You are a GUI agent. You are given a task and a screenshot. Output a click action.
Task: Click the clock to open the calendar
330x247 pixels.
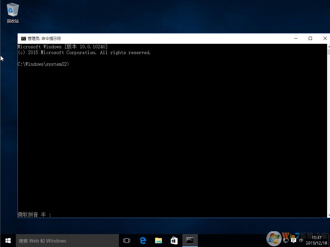tap(317, 240)
